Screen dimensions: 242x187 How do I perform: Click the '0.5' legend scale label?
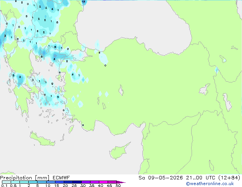13,185
